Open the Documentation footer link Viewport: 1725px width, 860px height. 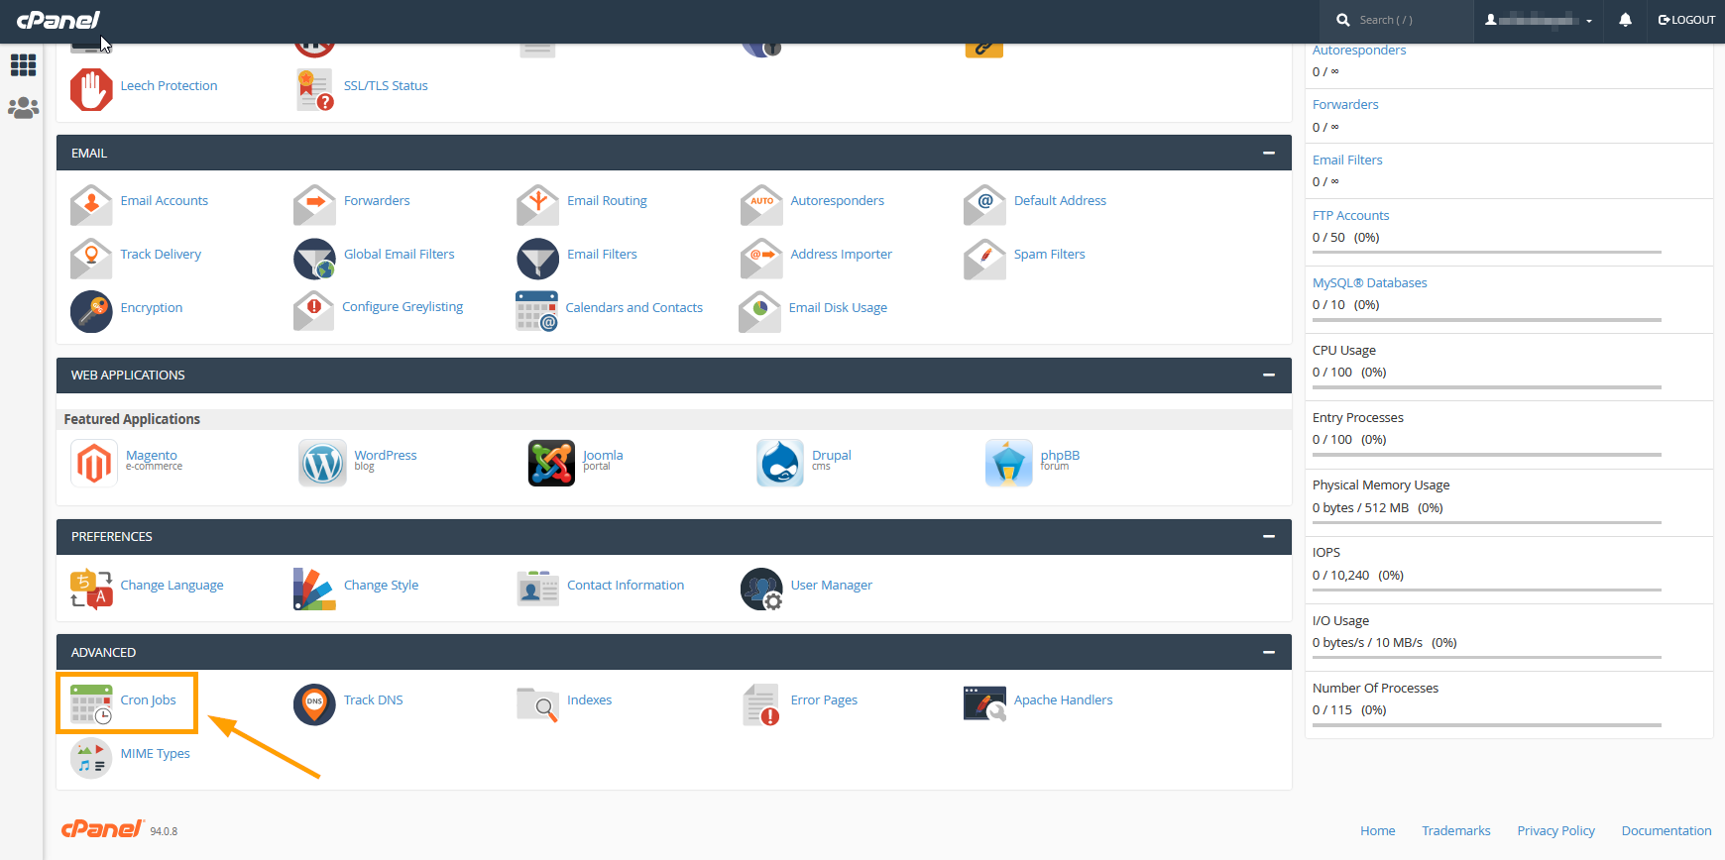1667,830
